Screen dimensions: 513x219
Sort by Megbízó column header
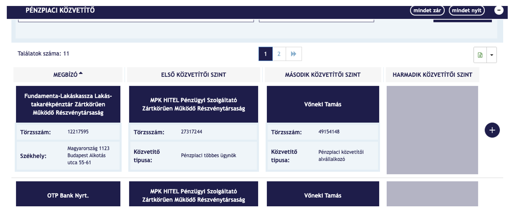point(68,75)
